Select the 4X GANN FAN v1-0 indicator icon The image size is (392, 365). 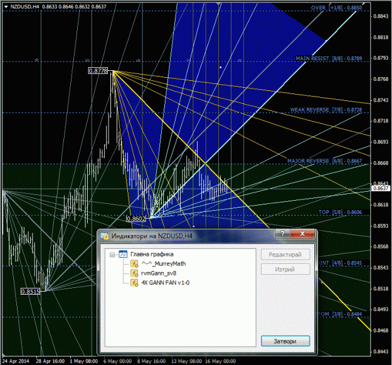tap(134, 283)
